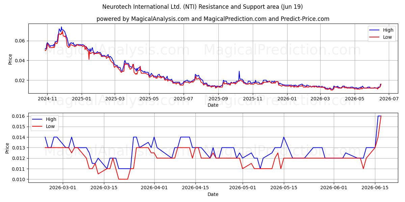Click the Price axis label of upper chart

pyautogui.click(x=10, y=59)
